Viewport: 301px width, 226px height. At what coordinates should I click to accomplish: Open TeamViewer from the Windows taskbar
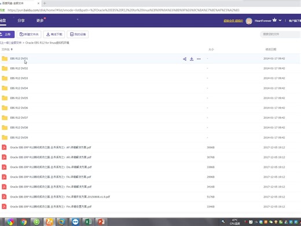coord(75,222)
